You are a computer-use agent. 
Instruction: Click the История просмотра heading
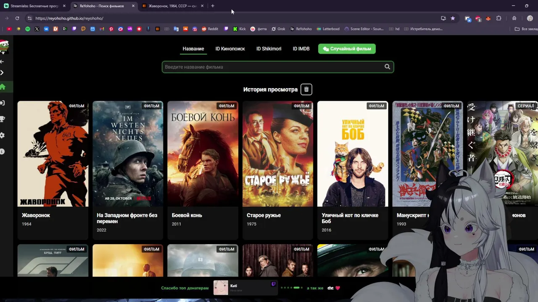270,89
